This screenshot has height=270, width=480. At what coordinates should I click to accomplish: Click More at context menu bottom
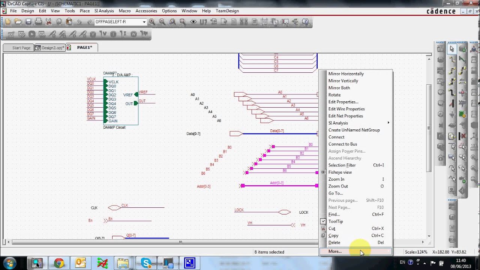click(355, 251)
